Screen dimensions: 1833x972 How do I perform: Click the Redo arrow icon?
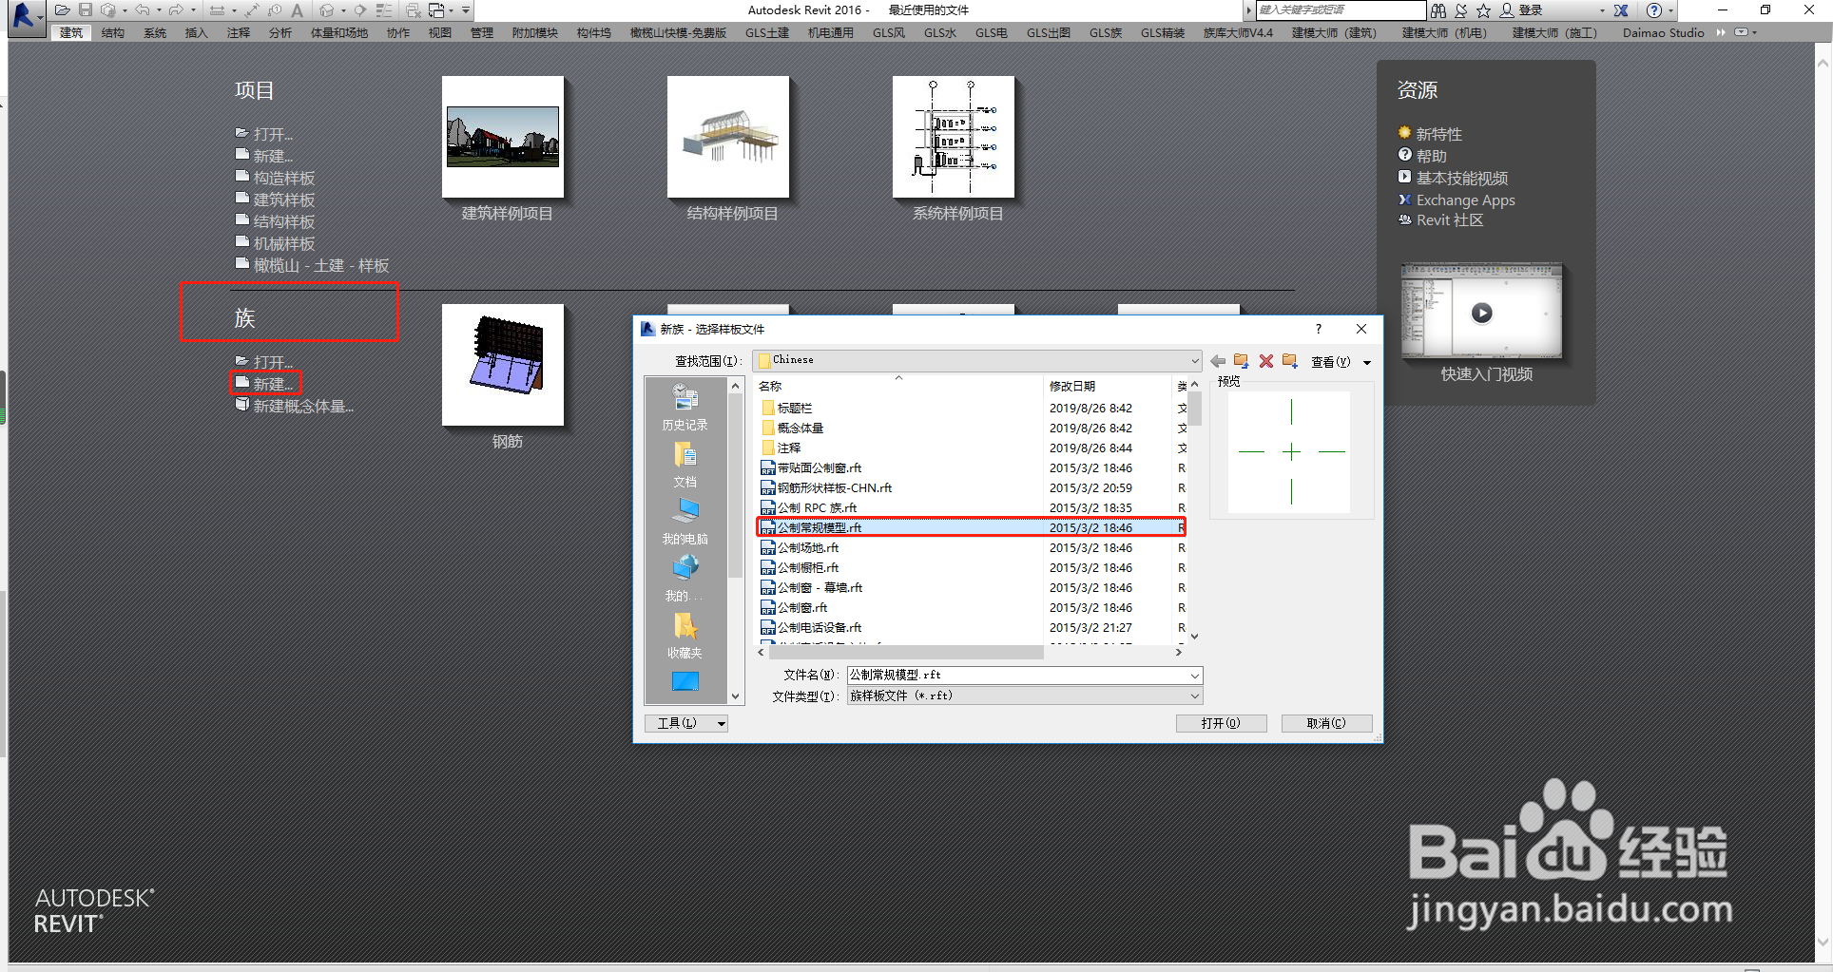pos(176,10)
